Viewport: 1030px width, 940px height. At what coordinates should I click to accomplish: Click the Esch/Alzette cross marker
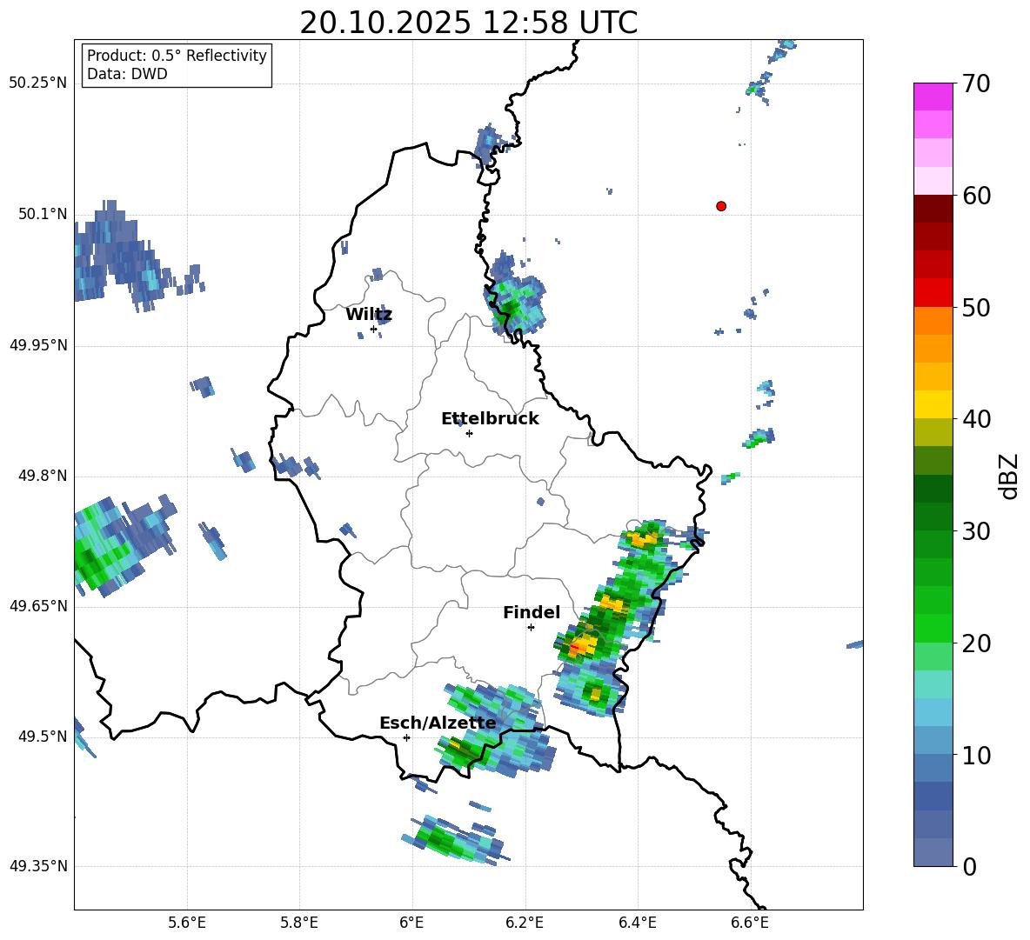406,737
